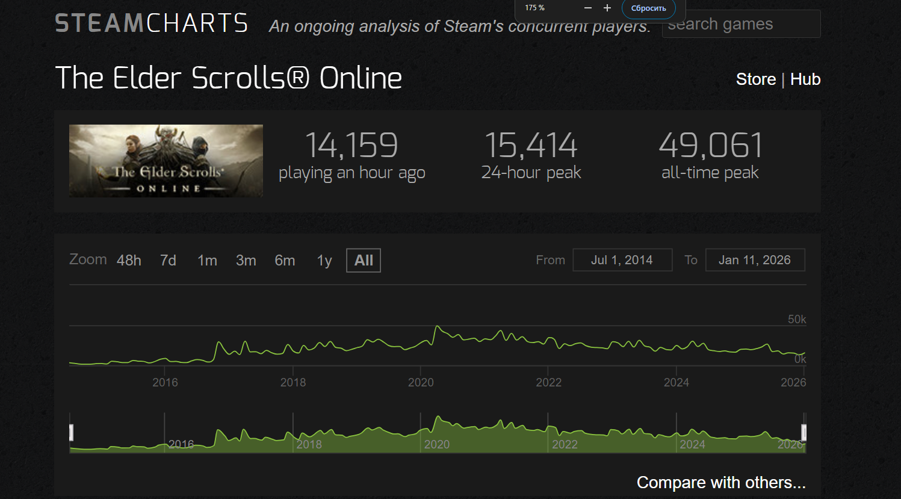
Task: Set chart zoom to 1y
Action: [x=324, y=261]
